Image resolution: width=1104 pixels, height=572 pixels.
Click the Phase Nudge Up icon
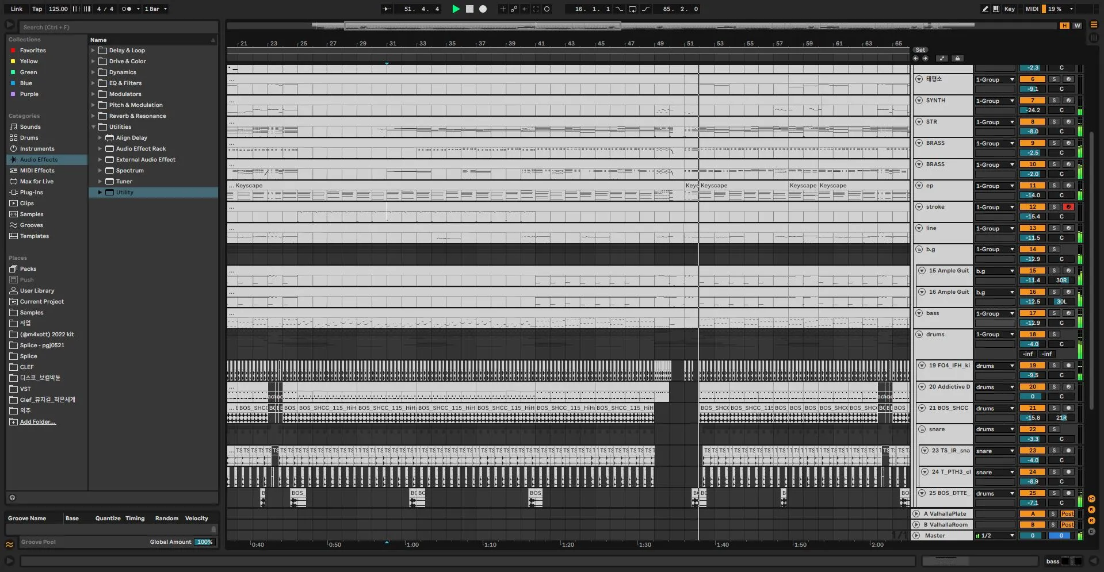(x=87, y=9)
